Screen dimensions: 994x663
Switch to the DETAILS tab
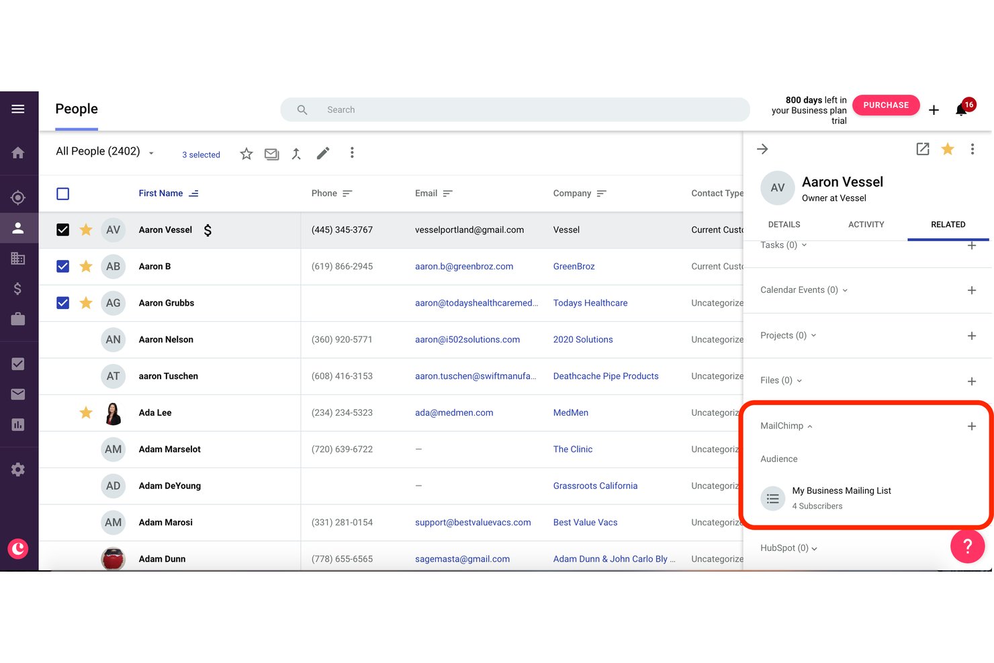784,224
